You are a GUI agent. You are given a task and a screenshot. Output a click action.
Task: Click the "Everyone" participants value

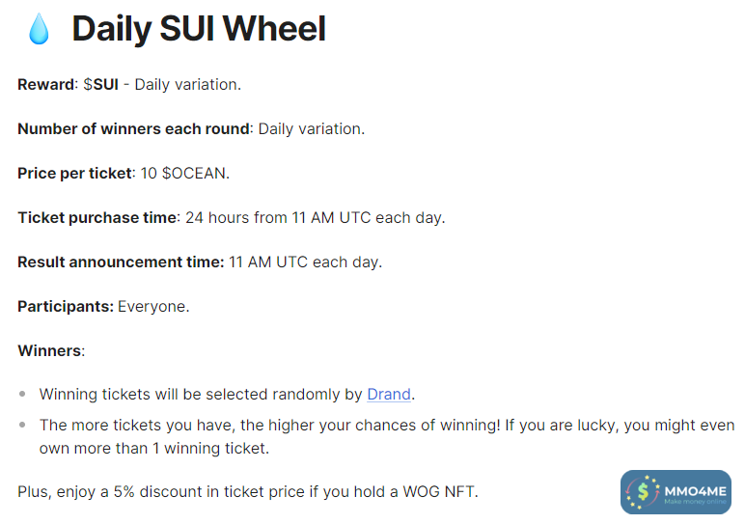[x=152, y=306]
